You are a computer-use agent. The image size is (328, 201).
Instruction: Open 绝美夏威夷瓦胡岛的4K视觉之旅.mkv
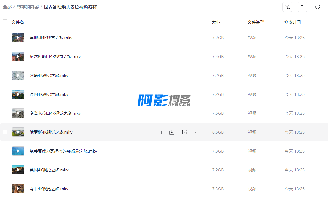[63, 151]
